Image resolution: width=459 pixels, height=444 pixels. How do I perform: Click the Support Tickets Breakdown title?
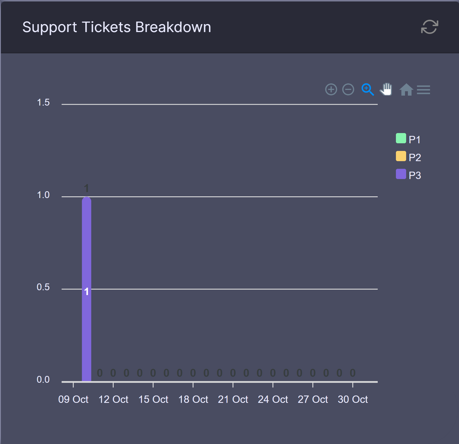point(117,27)
